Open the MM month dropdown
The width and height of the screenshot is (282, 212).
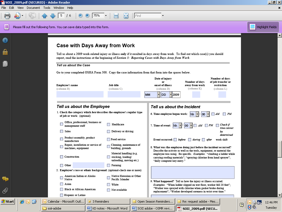(x=159, y=95)
